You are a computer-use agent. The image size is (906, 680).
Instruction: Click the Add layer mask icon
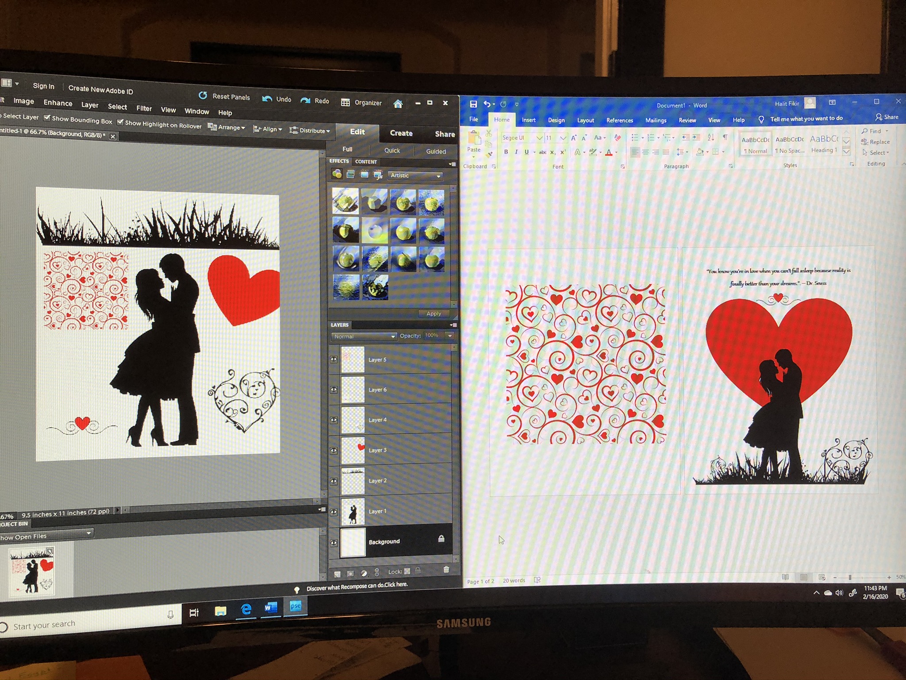[x=350, y=573]
